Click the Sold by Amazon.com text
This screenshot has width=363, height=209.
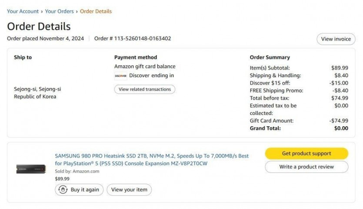[77, 171]
